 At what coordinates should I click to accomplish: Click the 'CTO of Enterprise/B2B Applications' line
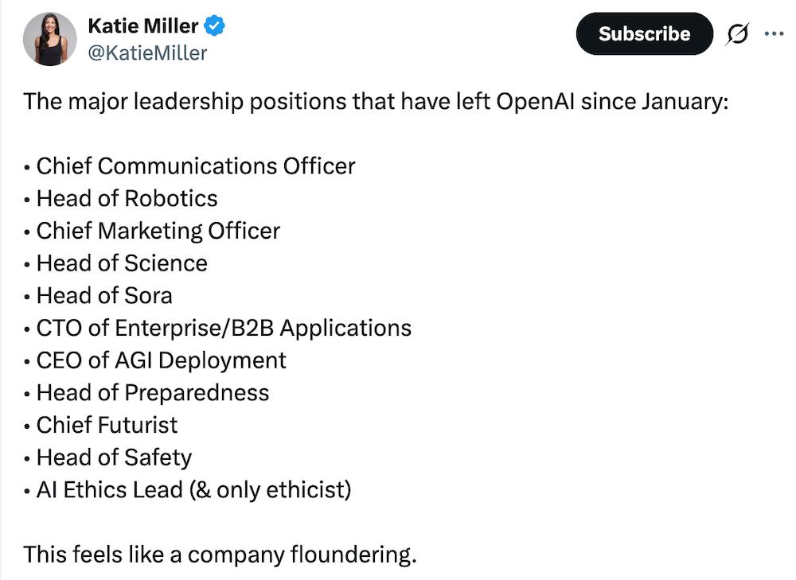pos(217,329)
